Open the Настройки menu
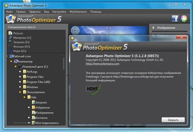This screenshot has width=193, height=132. coord(59,12)
